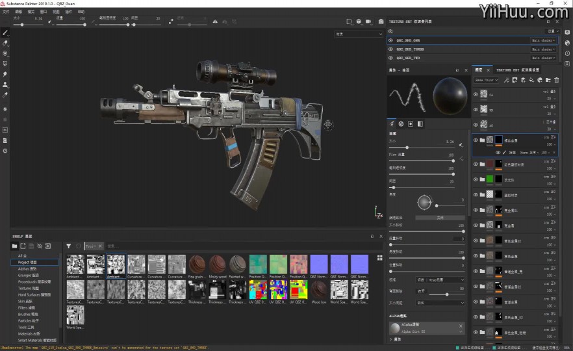Remove Alpha Dirt 02 alpha with X
Viewport: 573px width, 351px height.
pyautogui.click(x=461, y=326)
